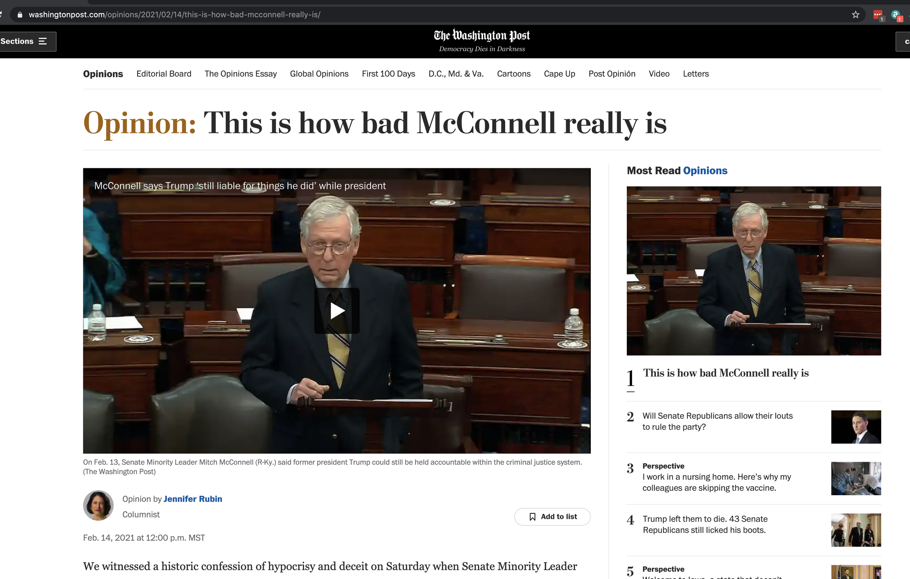This screenshot has height=579, width=910.
Task: Open Video nav link
Action: click(x=659, y=74)
